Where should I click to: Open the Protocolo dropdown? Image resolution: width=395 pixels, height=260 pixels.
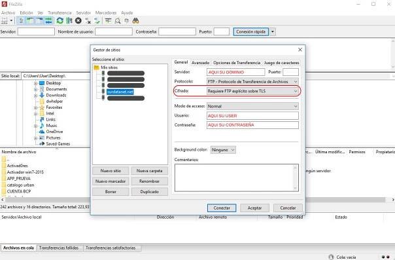252,82
